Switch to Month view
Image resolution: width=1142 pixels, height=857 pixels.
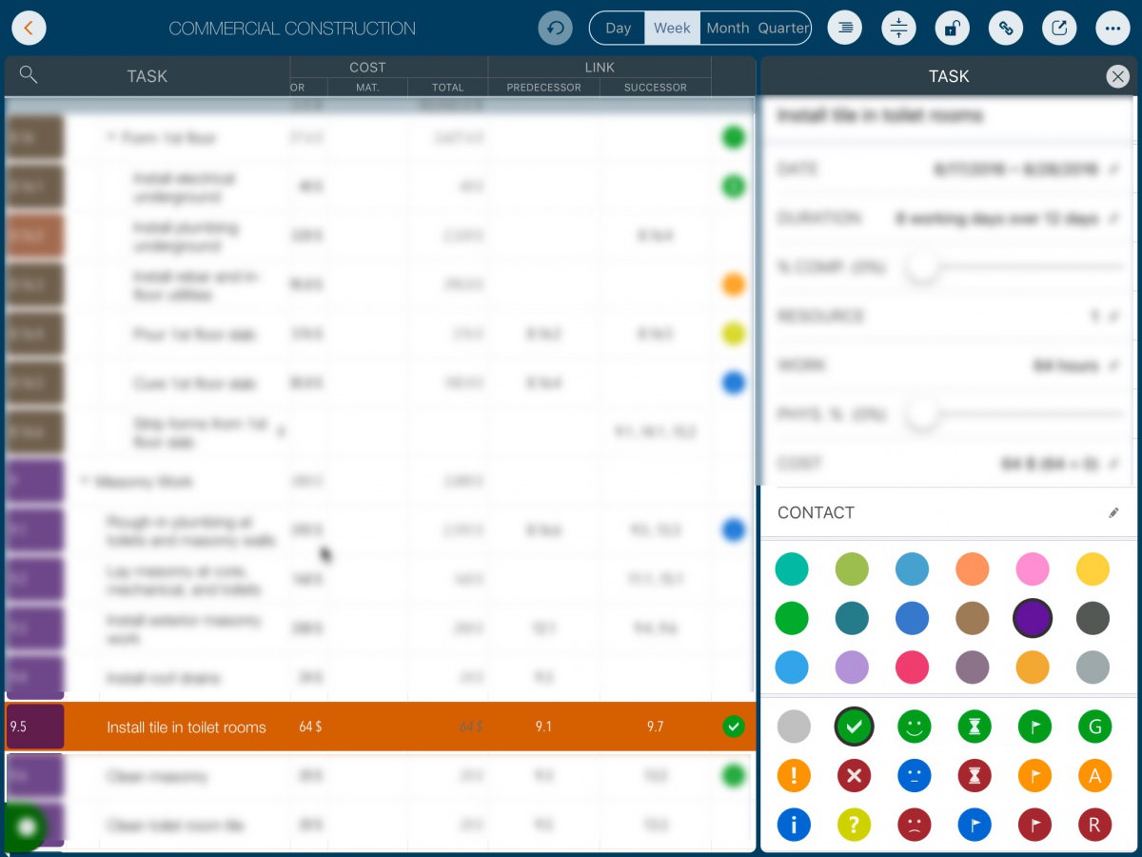(x=727, y=29)
